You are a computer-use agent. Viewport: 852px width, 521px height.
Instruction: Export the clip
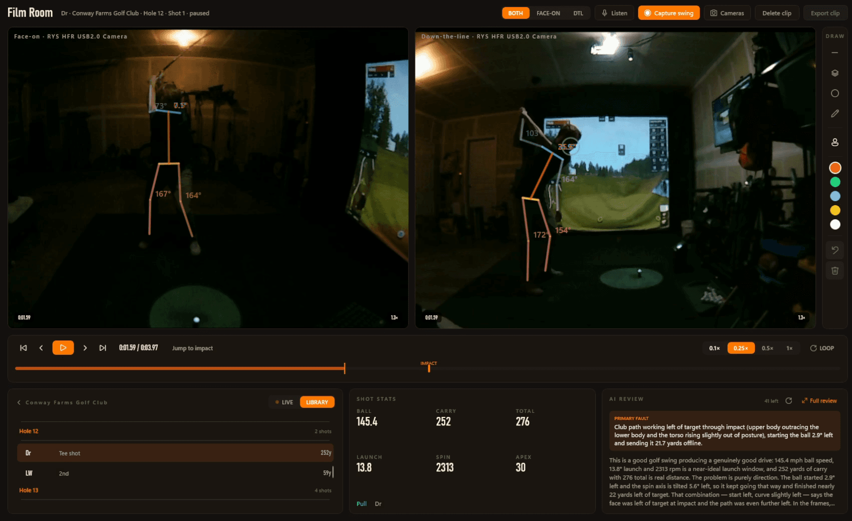(825, 13)
